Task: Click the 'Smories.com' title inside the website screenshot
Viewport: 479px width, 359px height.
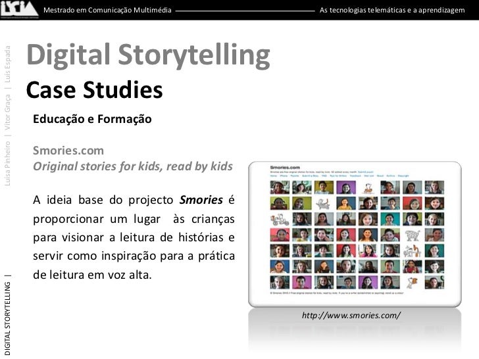Action: pos(285,167)
